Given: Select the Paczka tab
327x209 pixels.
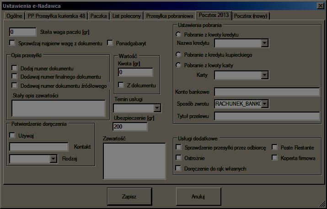Looking at the screenshot, I should coord(98,16).
